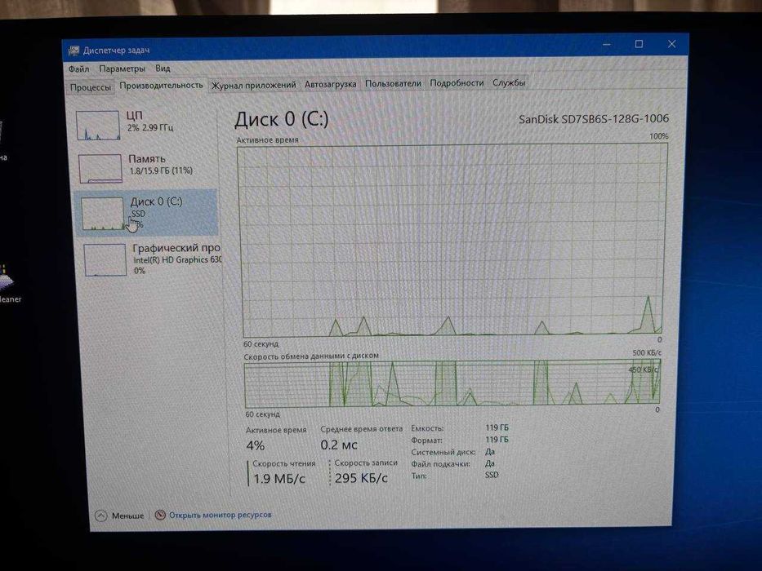Screen dimensions: 762x571
Task: Click the Активное время graph
Action: pos(452,241)
